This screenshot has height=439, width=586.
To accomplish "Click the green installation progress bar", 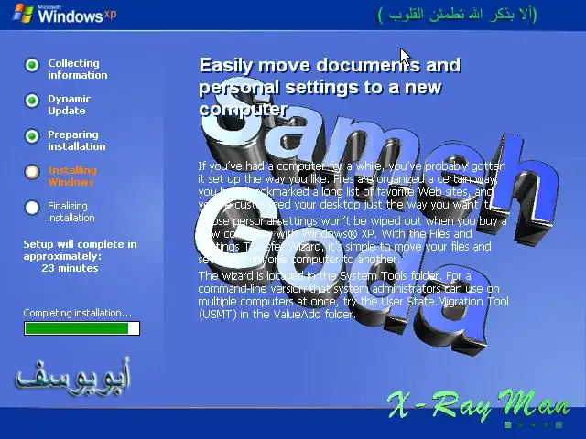I will pos(81,328).
